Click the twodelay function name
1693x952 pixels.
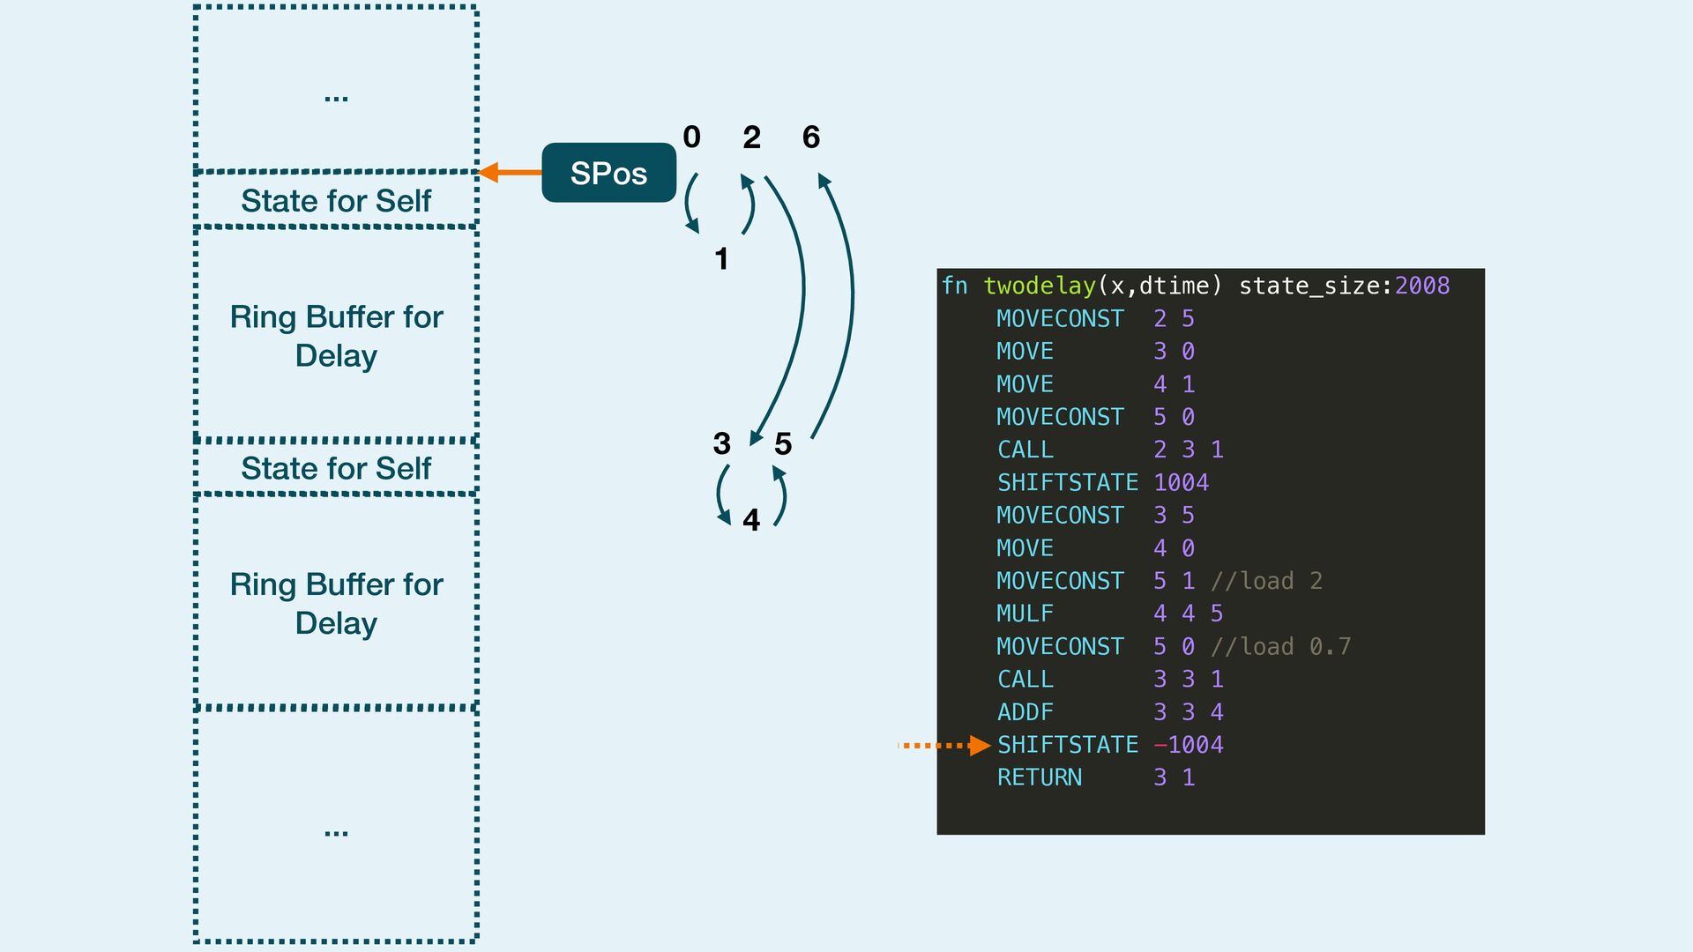click(1039, 286)
